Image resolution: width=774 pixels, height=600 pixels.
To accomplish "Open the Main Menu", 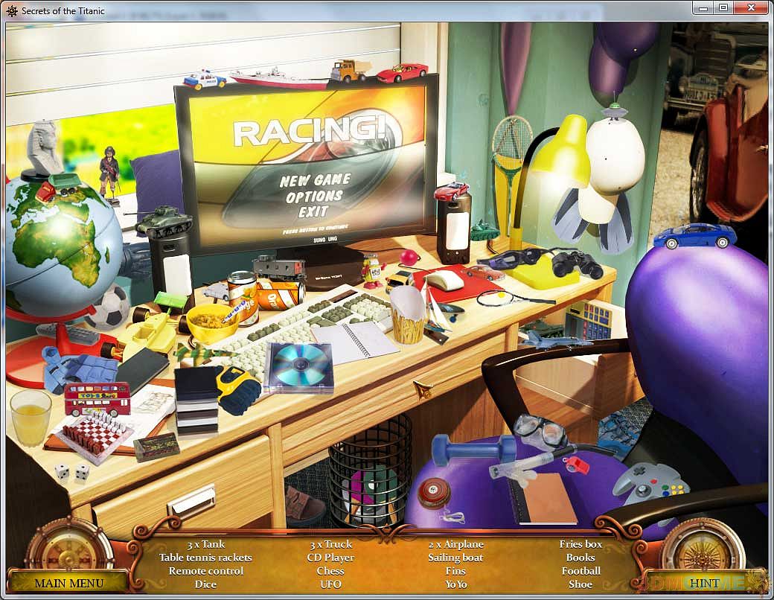I will 69,583.
